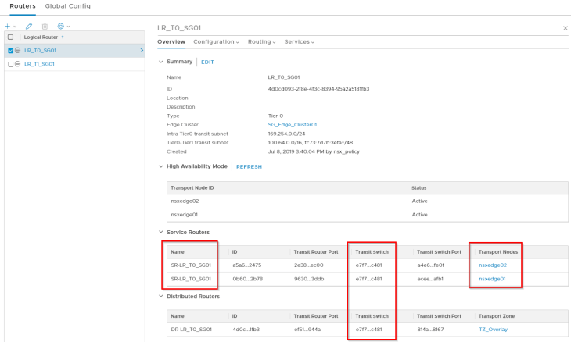
Task: Open the gear actions menu
Action: pyautogui.click(x=62, y=26)
